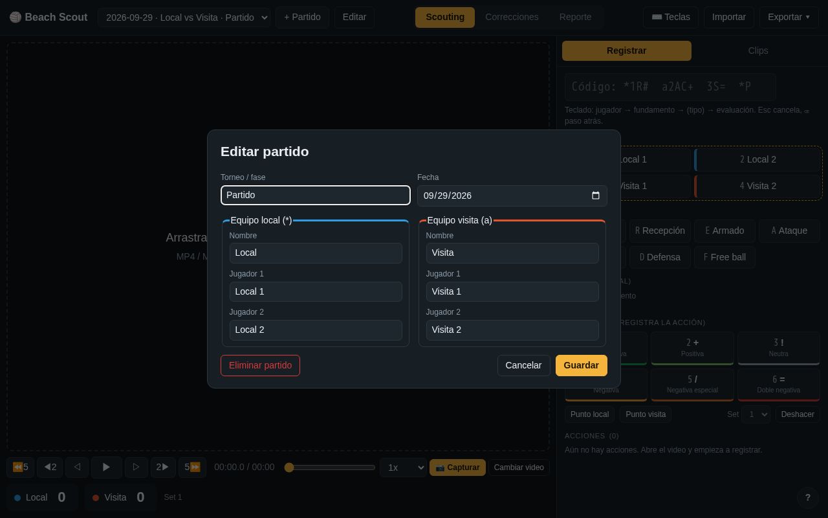Adjust the video timeline slider
The width and height of the screenshot is (828, 518).
[x=331, y=467]
